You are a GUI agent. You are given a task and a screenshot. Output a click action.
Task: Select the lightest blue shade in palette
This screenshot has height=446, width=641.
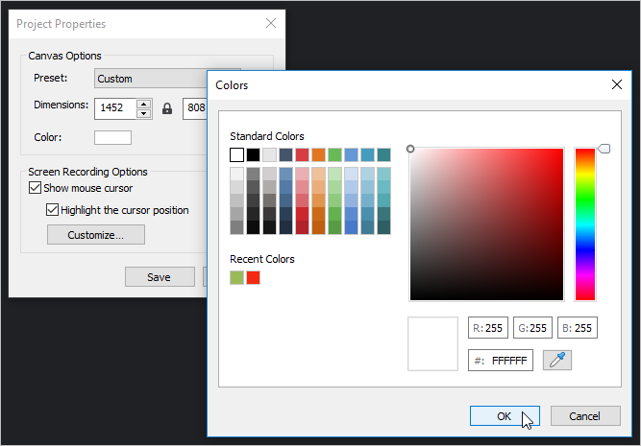(x=351, y=175)
